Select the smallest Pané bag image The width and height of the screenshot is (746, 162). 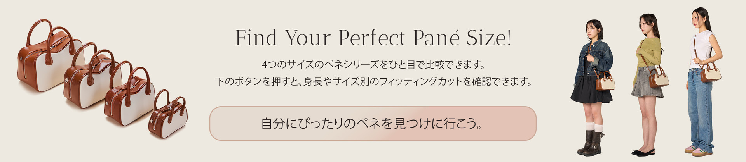pyautogui.click(x=167, y=115)
